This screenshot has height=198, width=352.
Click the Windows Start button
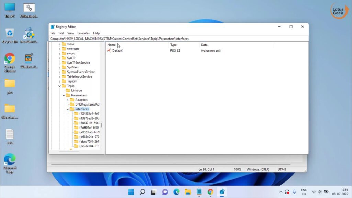pos(131,192)
